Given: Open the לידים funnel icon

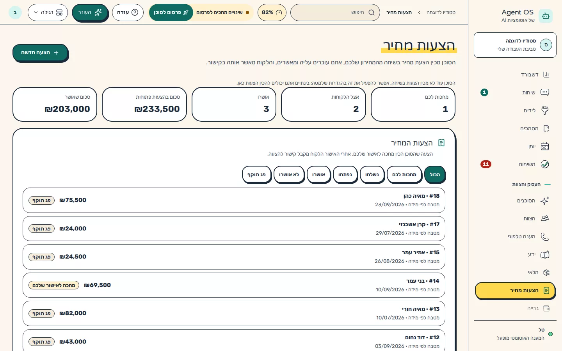Looking at the screenshot, I should pos(545,110).
